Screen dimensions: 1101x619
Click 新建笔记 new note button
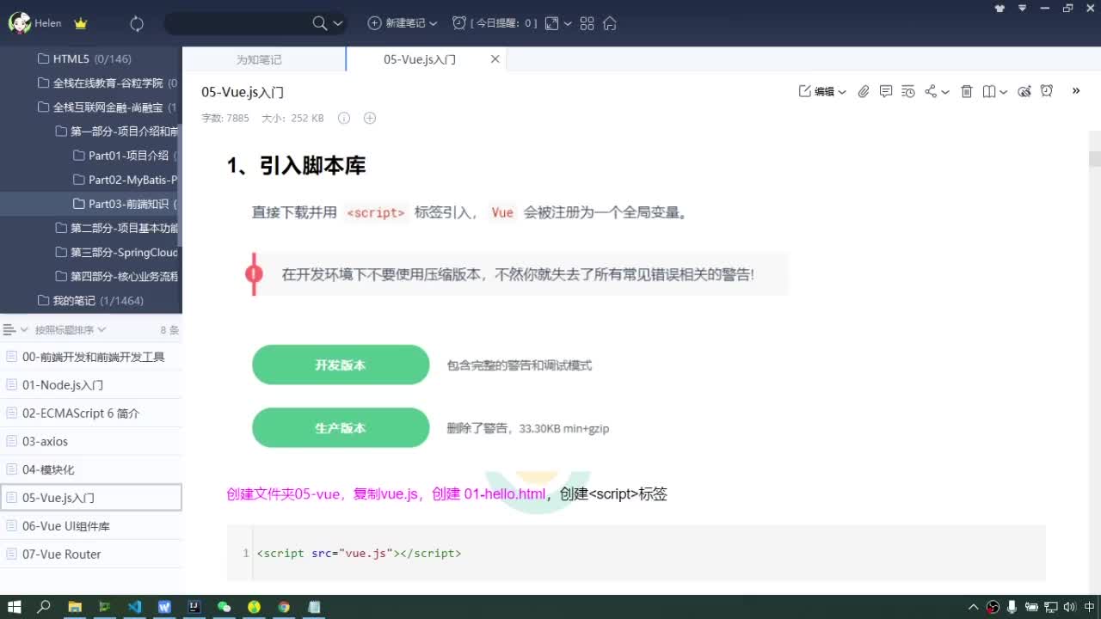click(x=397, y=23)
